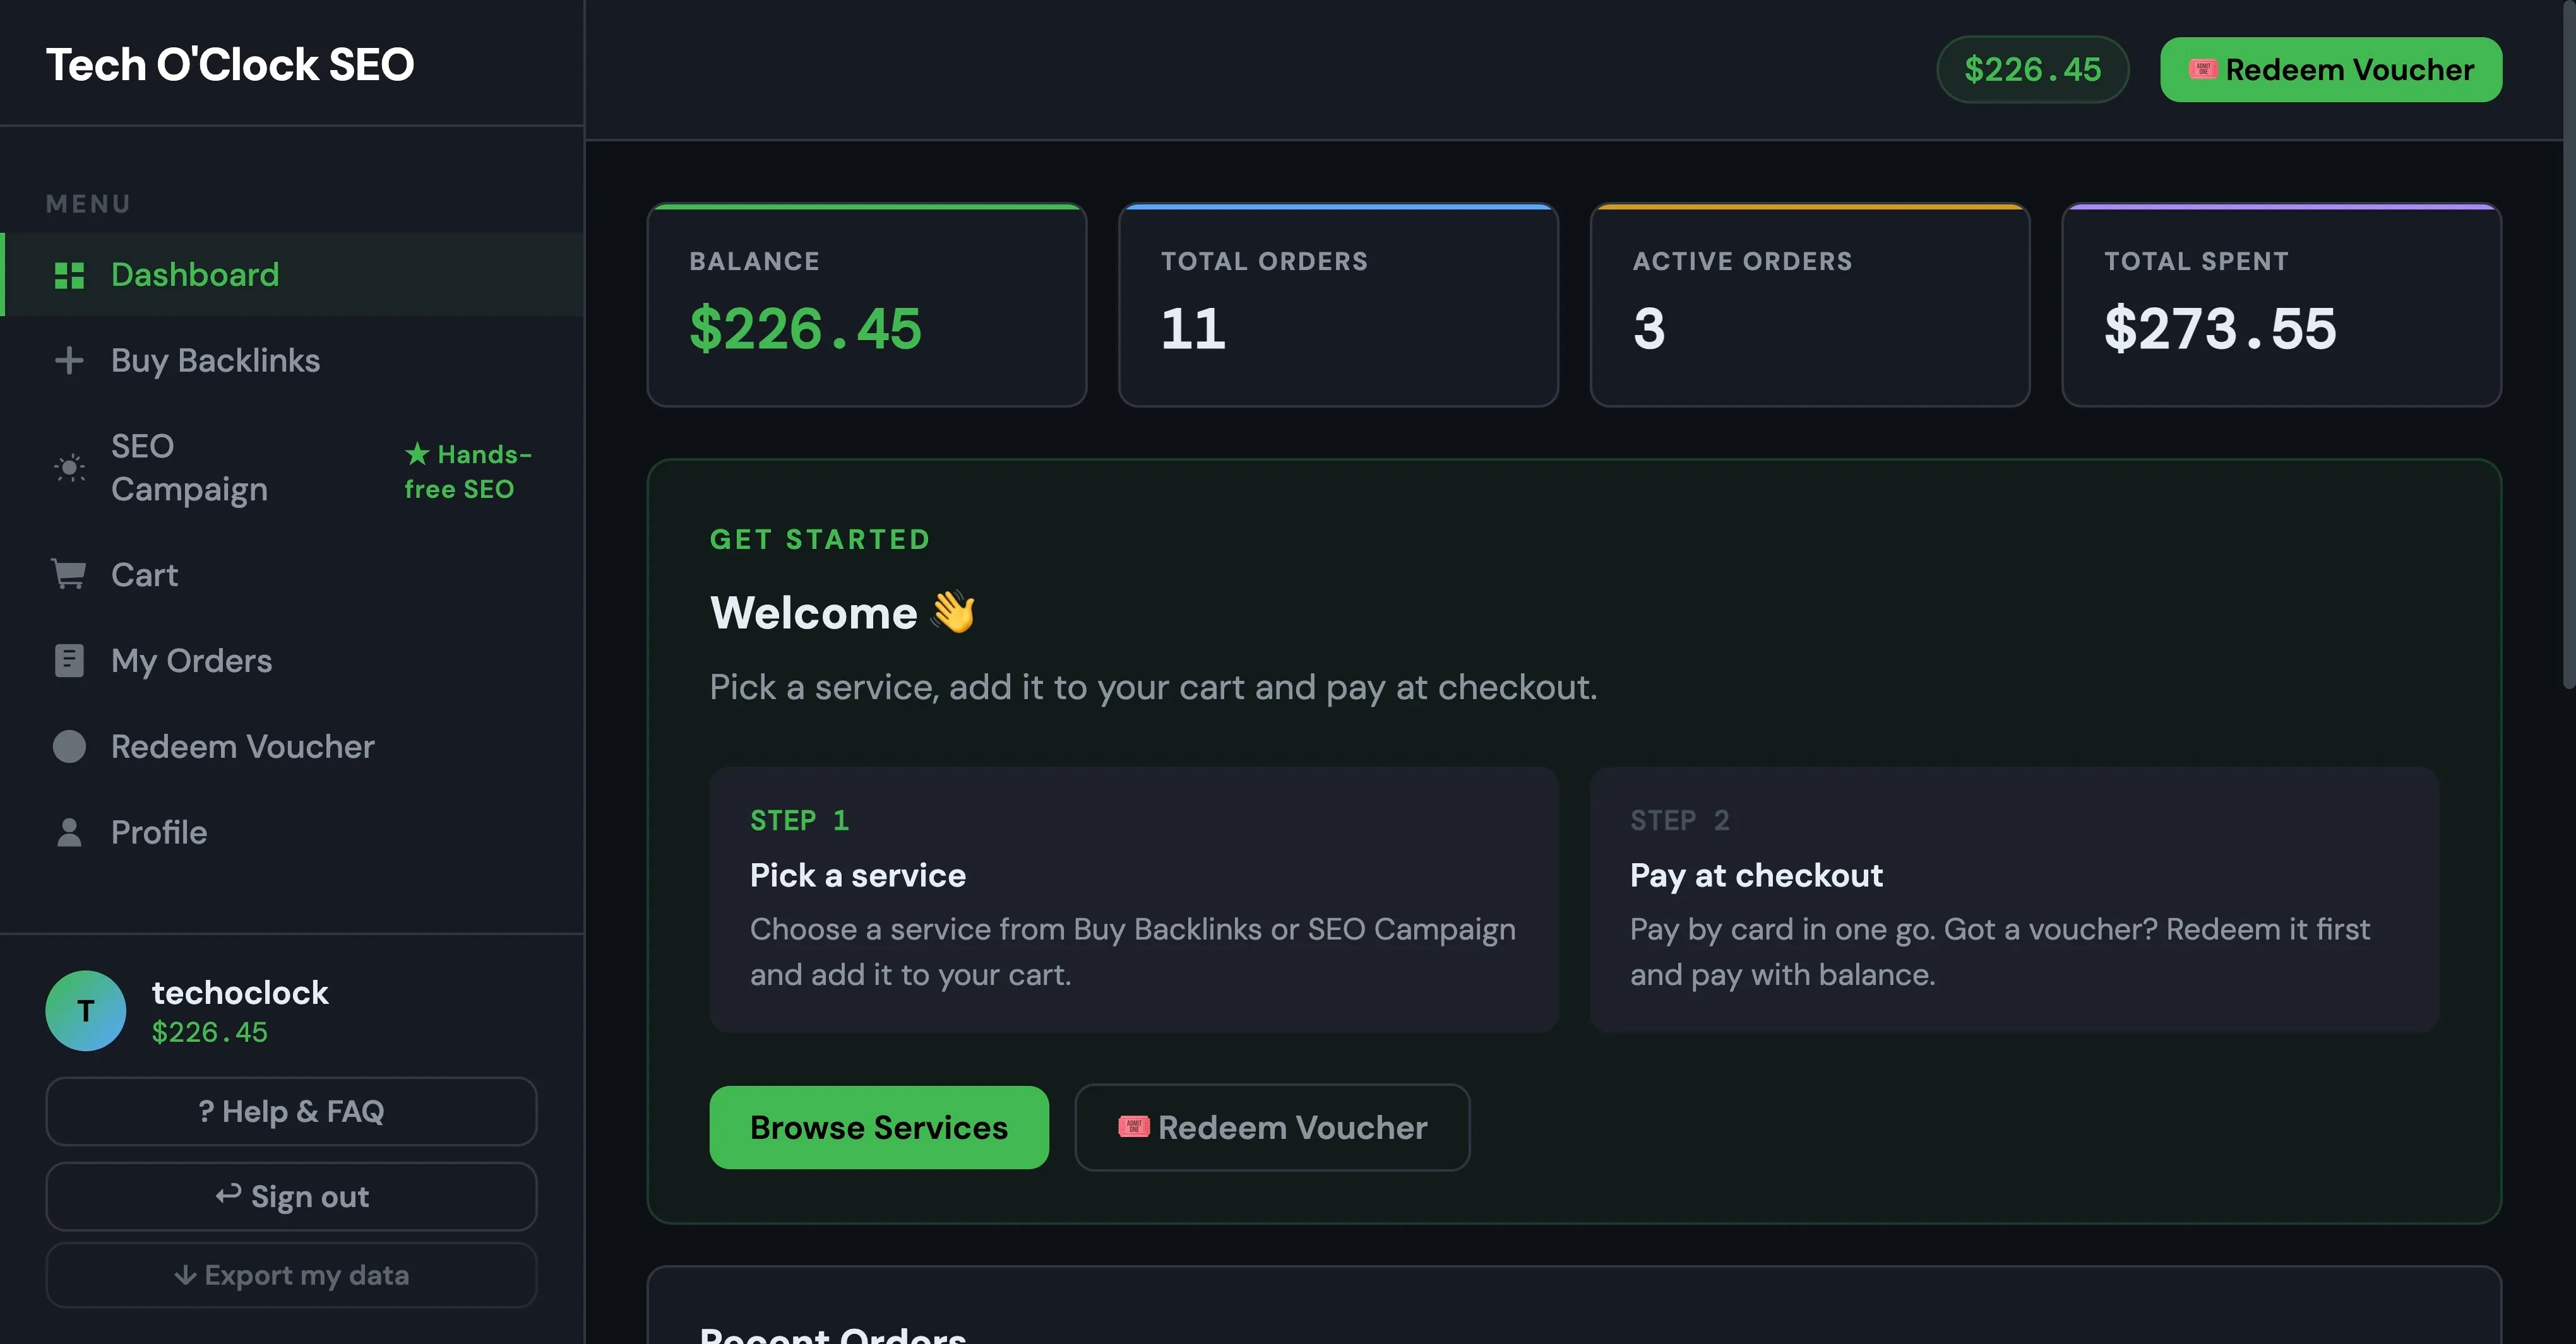The image size is (2576, 1344).
Task: Click the Redeem Voucher circle icon in sidebar
Action: tap(69, 745)
